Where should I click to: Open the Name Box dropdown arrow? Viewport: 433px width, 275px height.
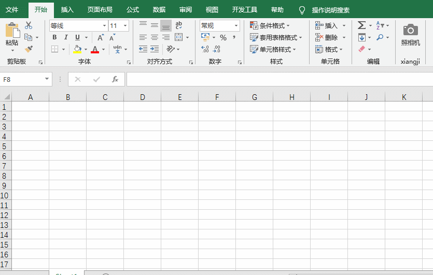[47, 79]
